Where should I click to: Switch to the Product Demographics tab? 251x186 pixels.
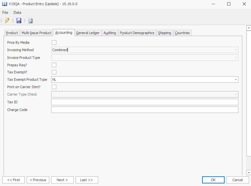137,33
